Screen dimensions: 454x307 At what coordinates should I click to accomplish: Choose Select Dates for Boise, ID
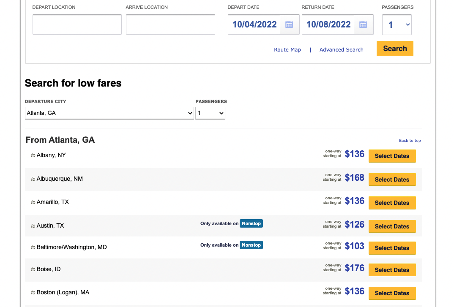392,270
